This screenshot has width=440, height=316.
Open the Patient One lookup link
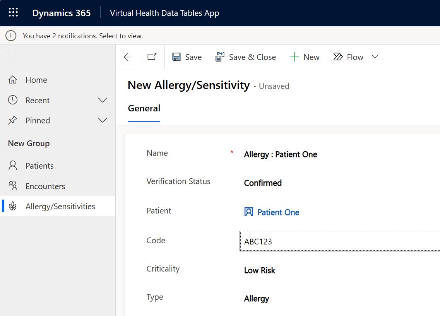(278, 212)
